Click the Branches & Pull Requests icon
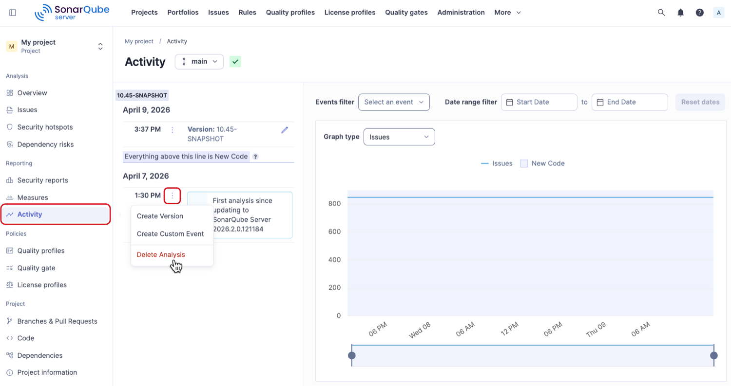Viewport: 731px width, 386px height. pyautogui.click(x=9, y=321)
